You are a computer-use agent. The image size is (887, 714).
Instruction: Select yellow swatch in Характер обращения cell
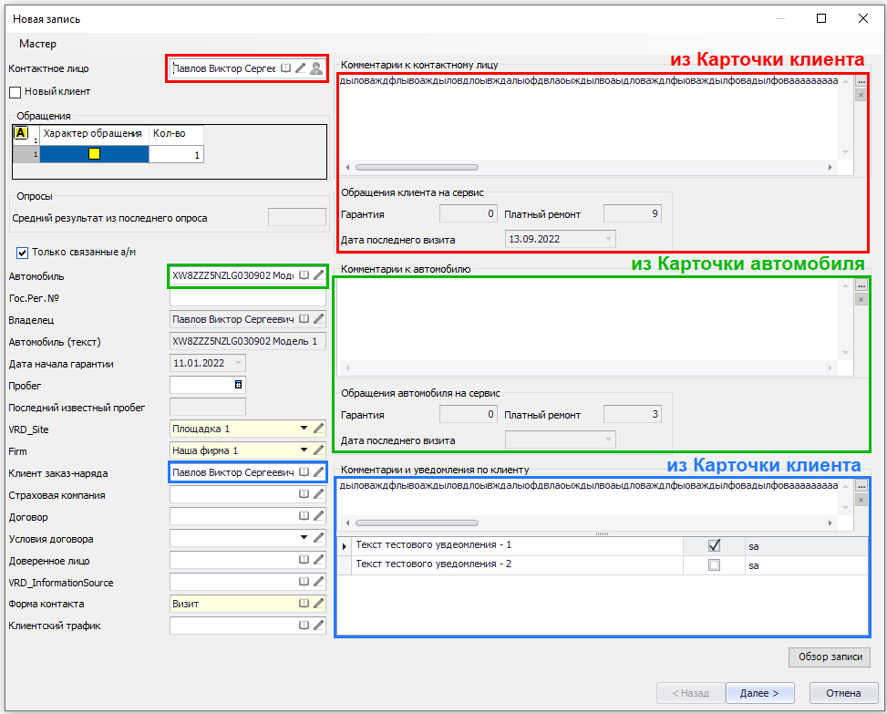pos(94,155)
